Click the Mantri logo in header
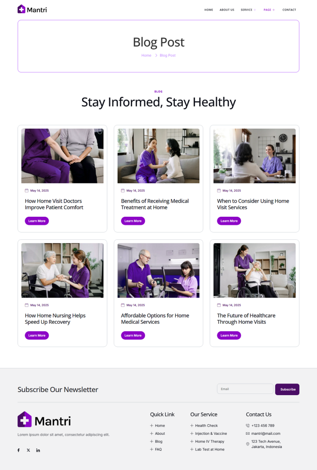317x470 pixels. [x=32, y=9]
